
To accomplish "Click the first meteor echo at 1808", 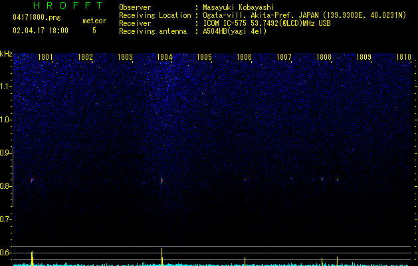I will (x=322, y=179).
